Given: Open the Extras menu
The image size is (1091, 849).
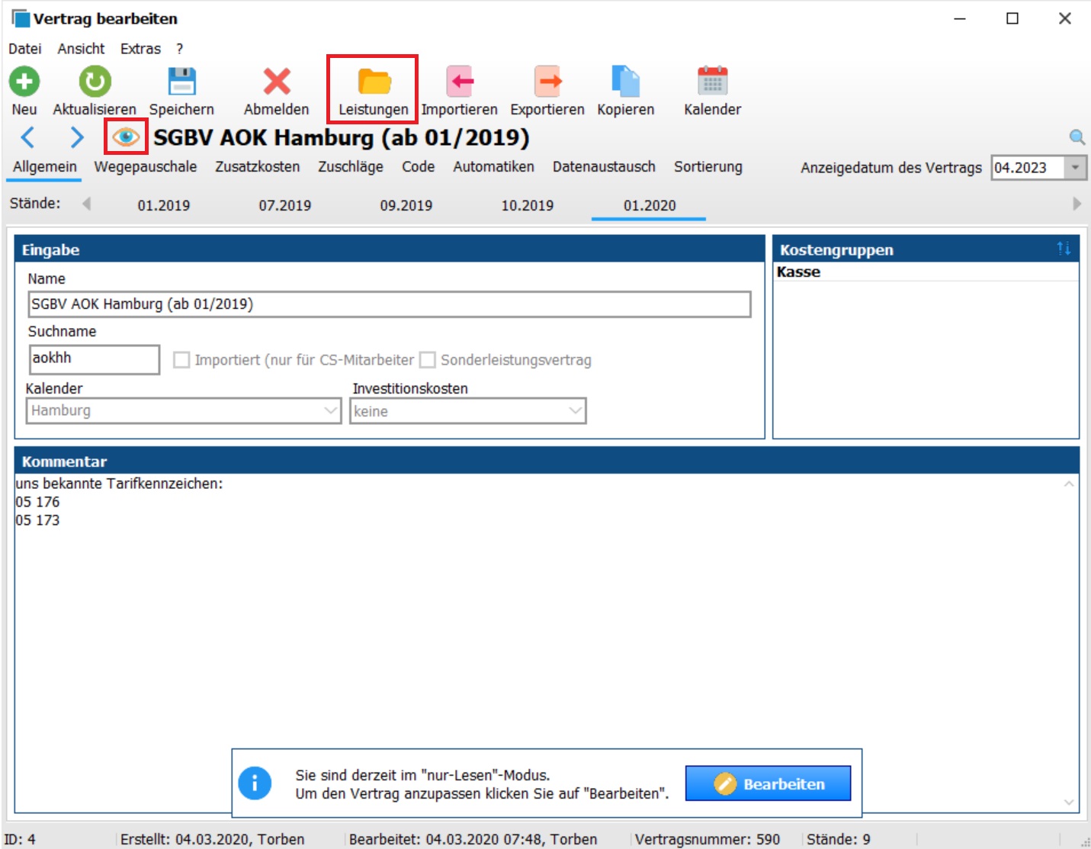Looking at the screenshot, I should coord(140,49).
